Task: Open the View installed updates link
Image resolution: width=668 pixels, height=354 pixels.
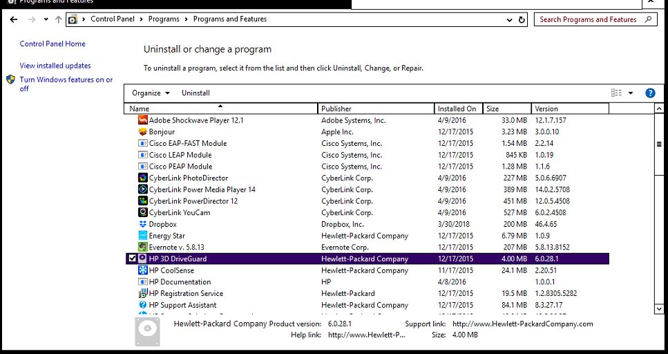Action: pyautogui.click(x=55, y=66)
